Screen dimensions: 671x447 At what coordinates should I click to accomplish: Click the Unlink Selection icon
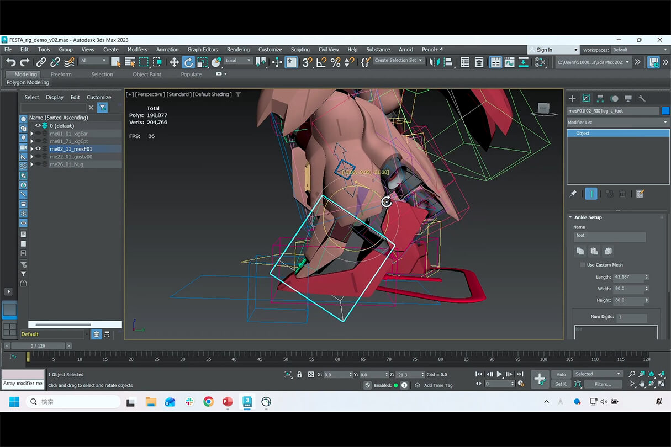click(x=55, y=62)
